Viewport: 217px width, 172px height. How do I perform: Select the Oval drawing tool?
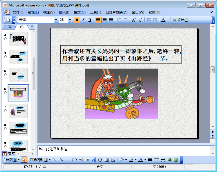tap(74, 160)
